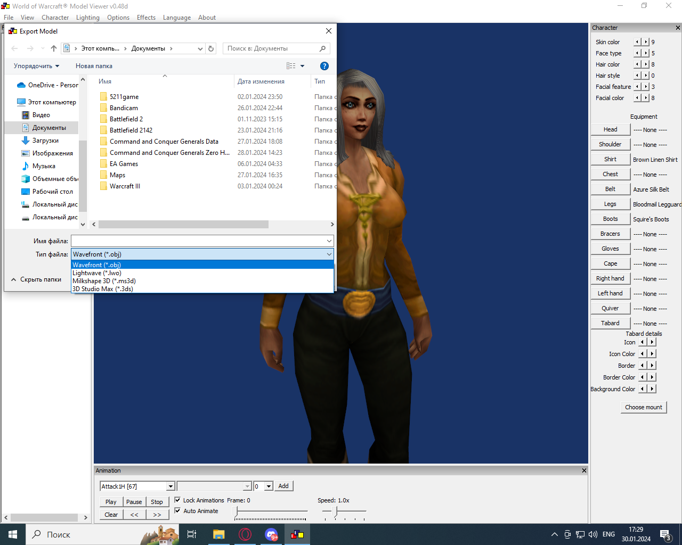Open the view options dropdown arrow
This screenshot has height=545, width=682.
[303, 66]
